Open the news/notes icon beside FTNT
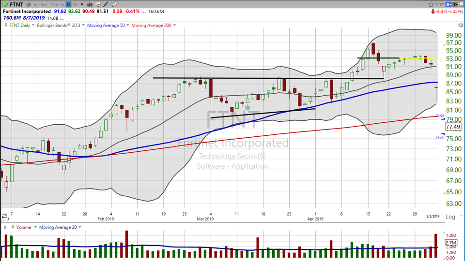465x261 pixels. [x=29, y=4]
